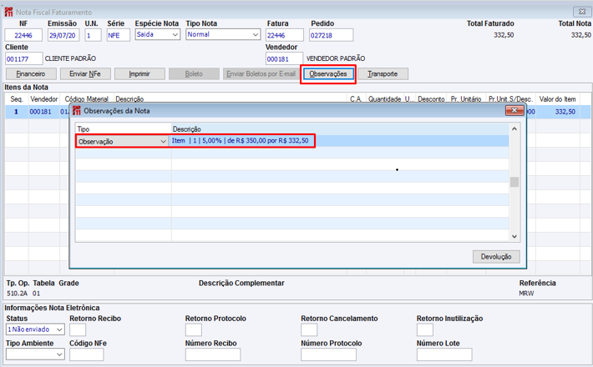This screenshot has height=367, width=593.
Task: Select the observation description row text
Action: click(x=241, y=140)
